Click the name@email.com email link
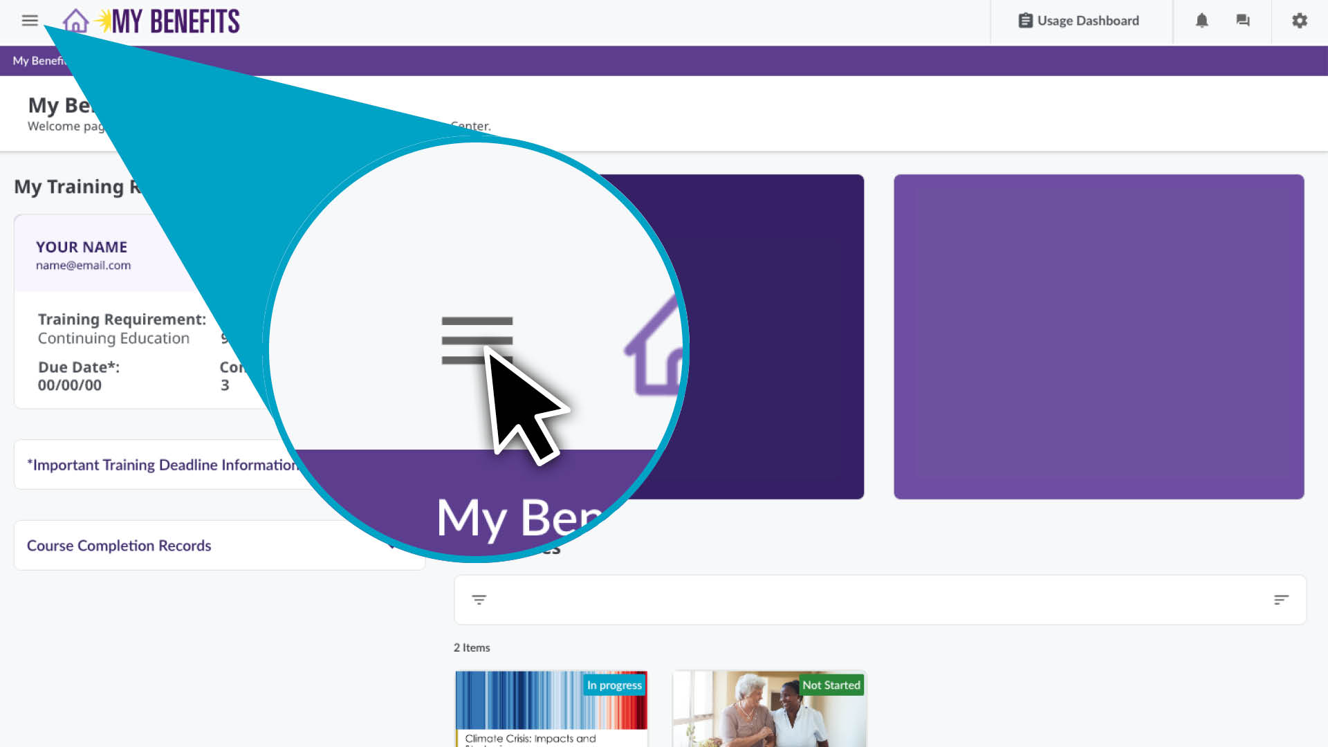Viewport: 1328px width, 747px height. click(84, 265)
